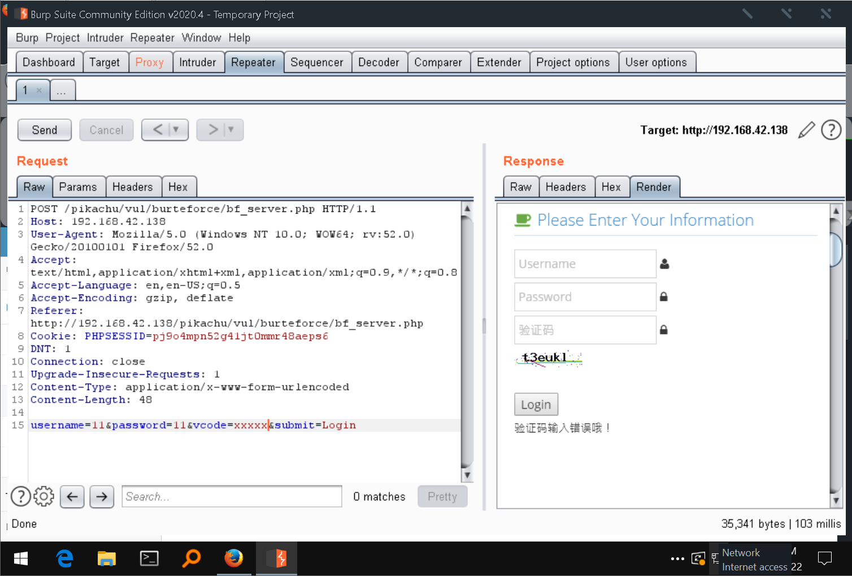852x576 pixels.
Task: Select the response Raw tab
Action: 521,187
